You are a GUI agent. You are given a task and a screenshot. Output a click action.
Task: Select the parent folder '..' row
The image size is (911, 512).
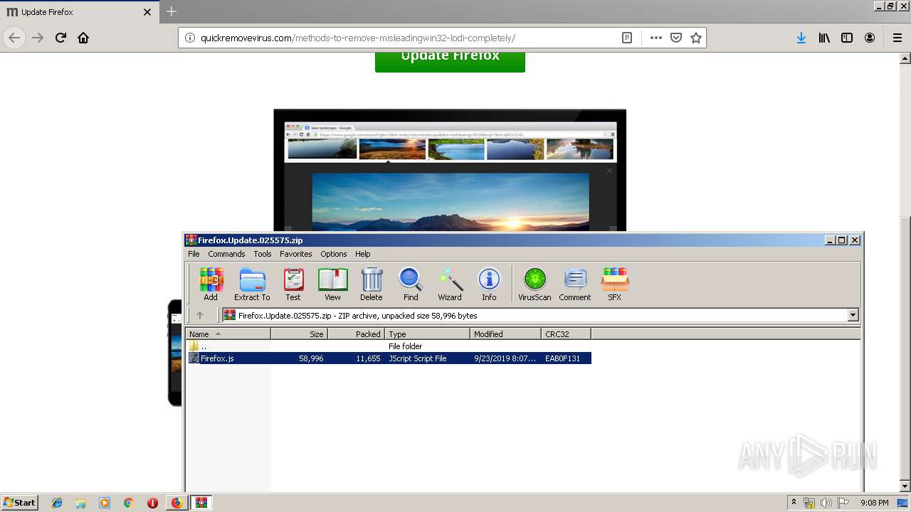point(389,346)
